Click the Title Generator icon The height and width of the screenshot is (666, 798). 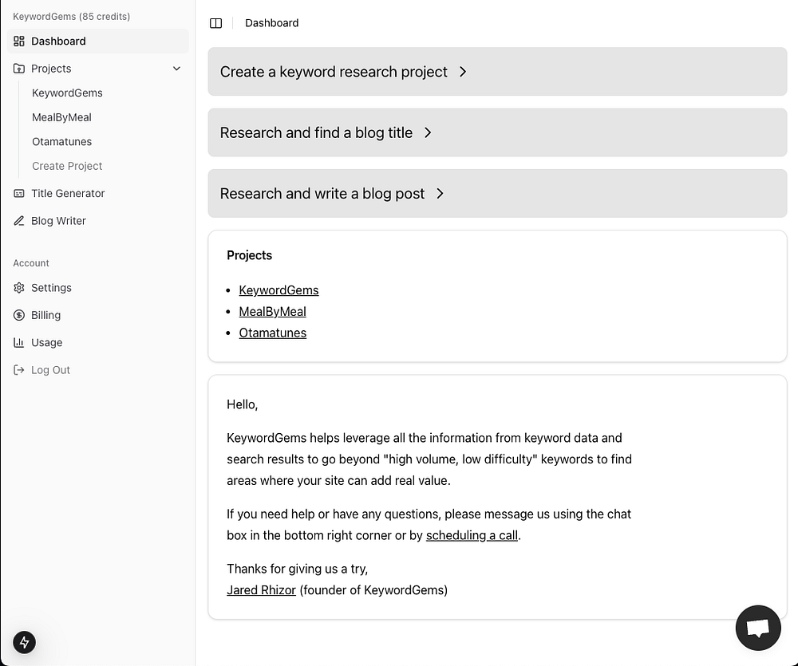[x=19, y=194]
